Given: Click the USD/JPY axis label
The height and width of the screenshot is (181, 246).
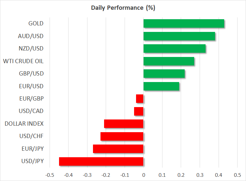Looking at the screenshot, I should pyautogui.click(x=33, y=161).
